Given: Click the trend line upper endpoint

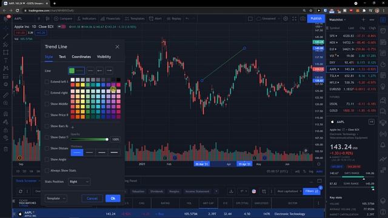Looking at the screenshot, I should pos(244,48).
